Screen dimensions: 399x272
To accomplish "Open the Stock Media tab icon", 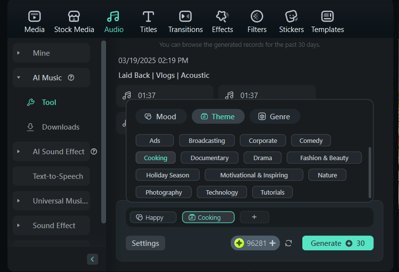I will point(74,17).
